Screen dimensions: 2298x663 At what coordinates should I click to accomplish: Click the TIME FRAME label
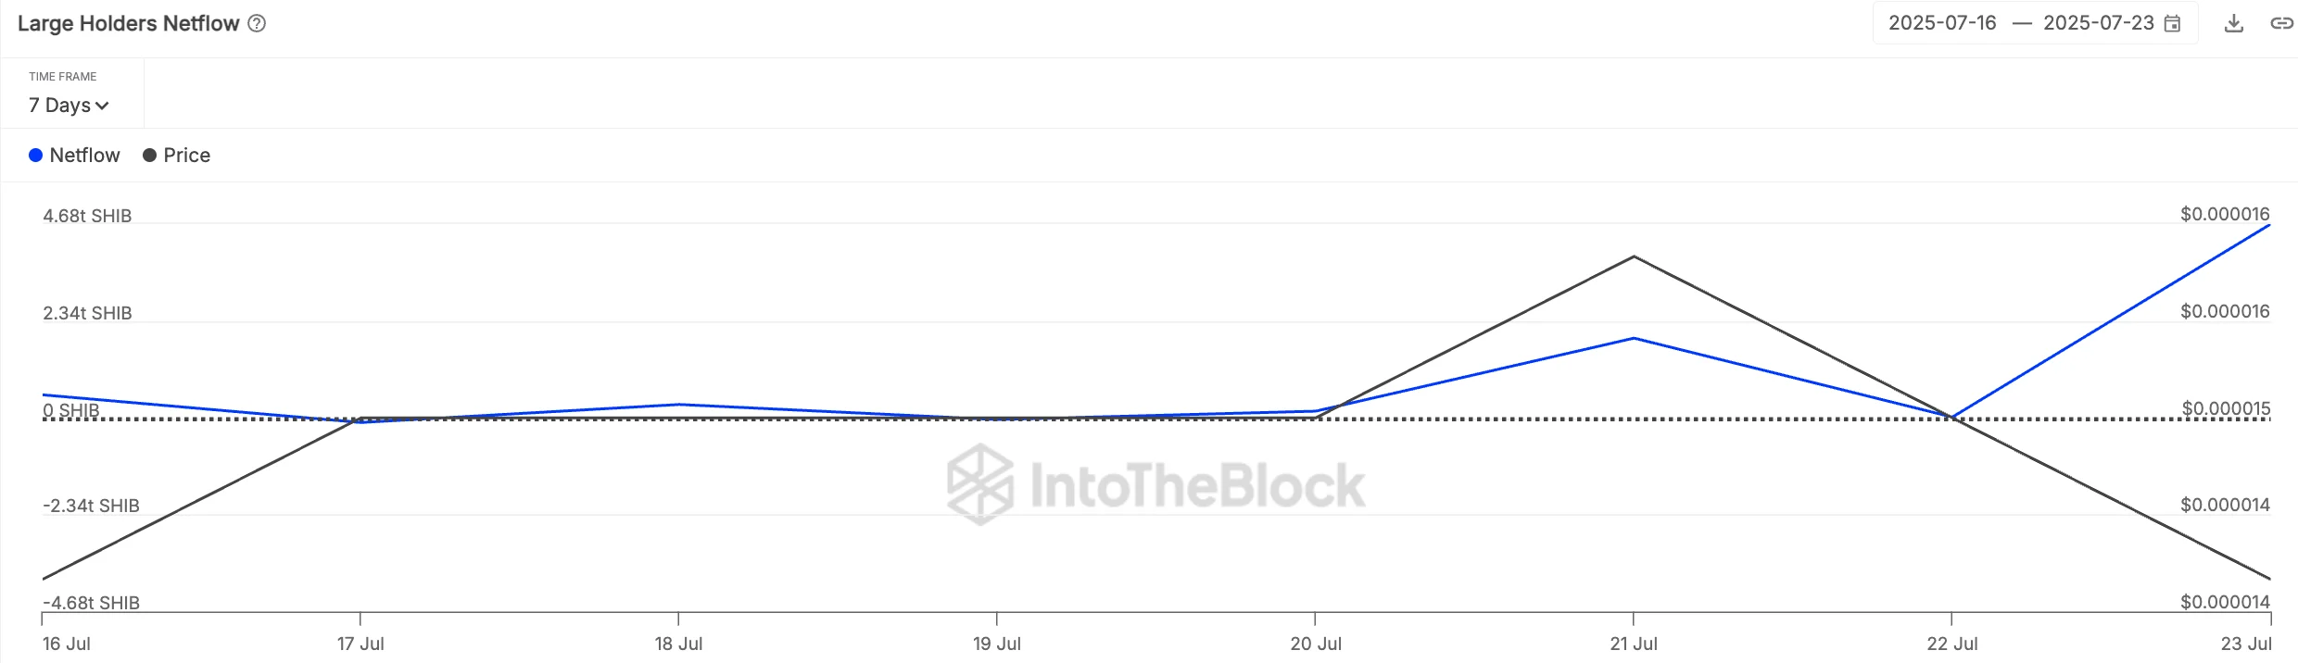pyautogui.click(x=62, y=77)
